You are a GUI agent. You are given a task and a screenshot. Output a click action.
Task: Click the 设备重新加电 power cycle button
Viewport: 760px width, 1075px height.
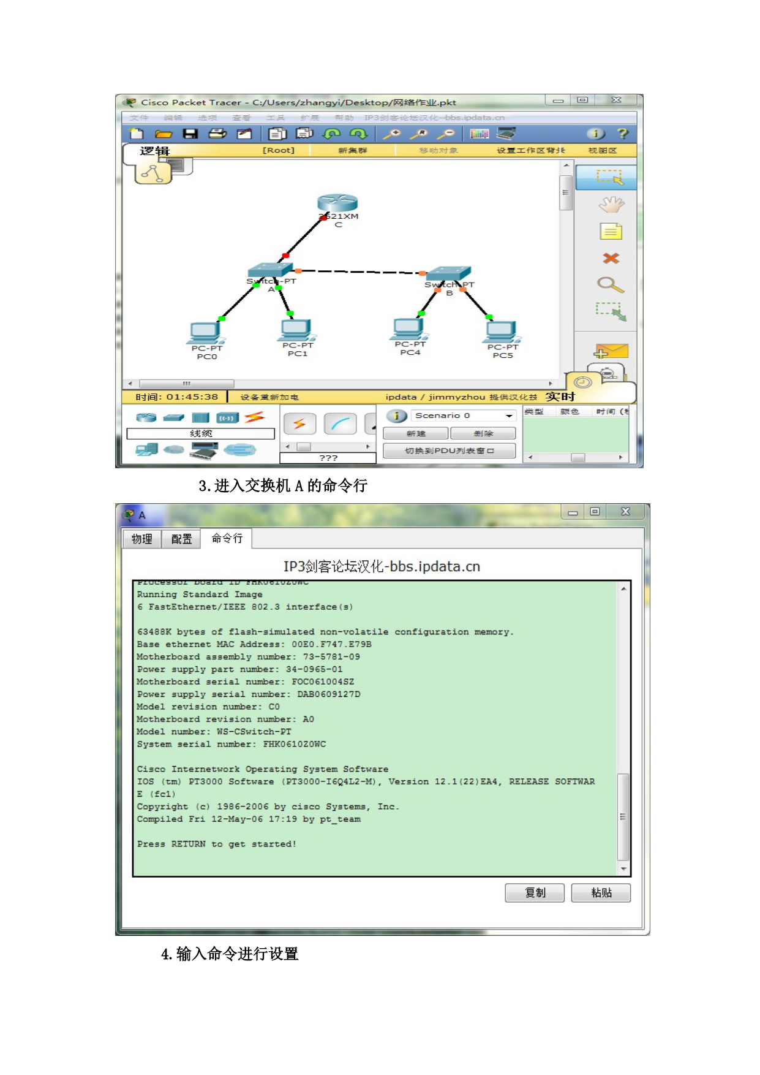(269, 397)
